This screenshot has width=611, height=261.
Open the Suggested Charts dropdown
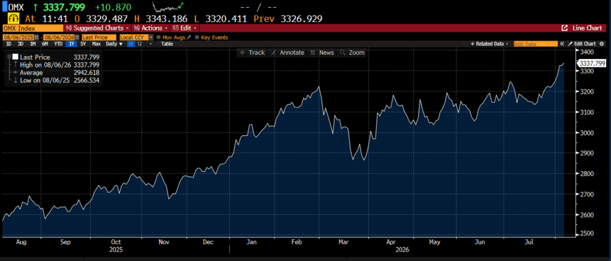pos(97,28)
